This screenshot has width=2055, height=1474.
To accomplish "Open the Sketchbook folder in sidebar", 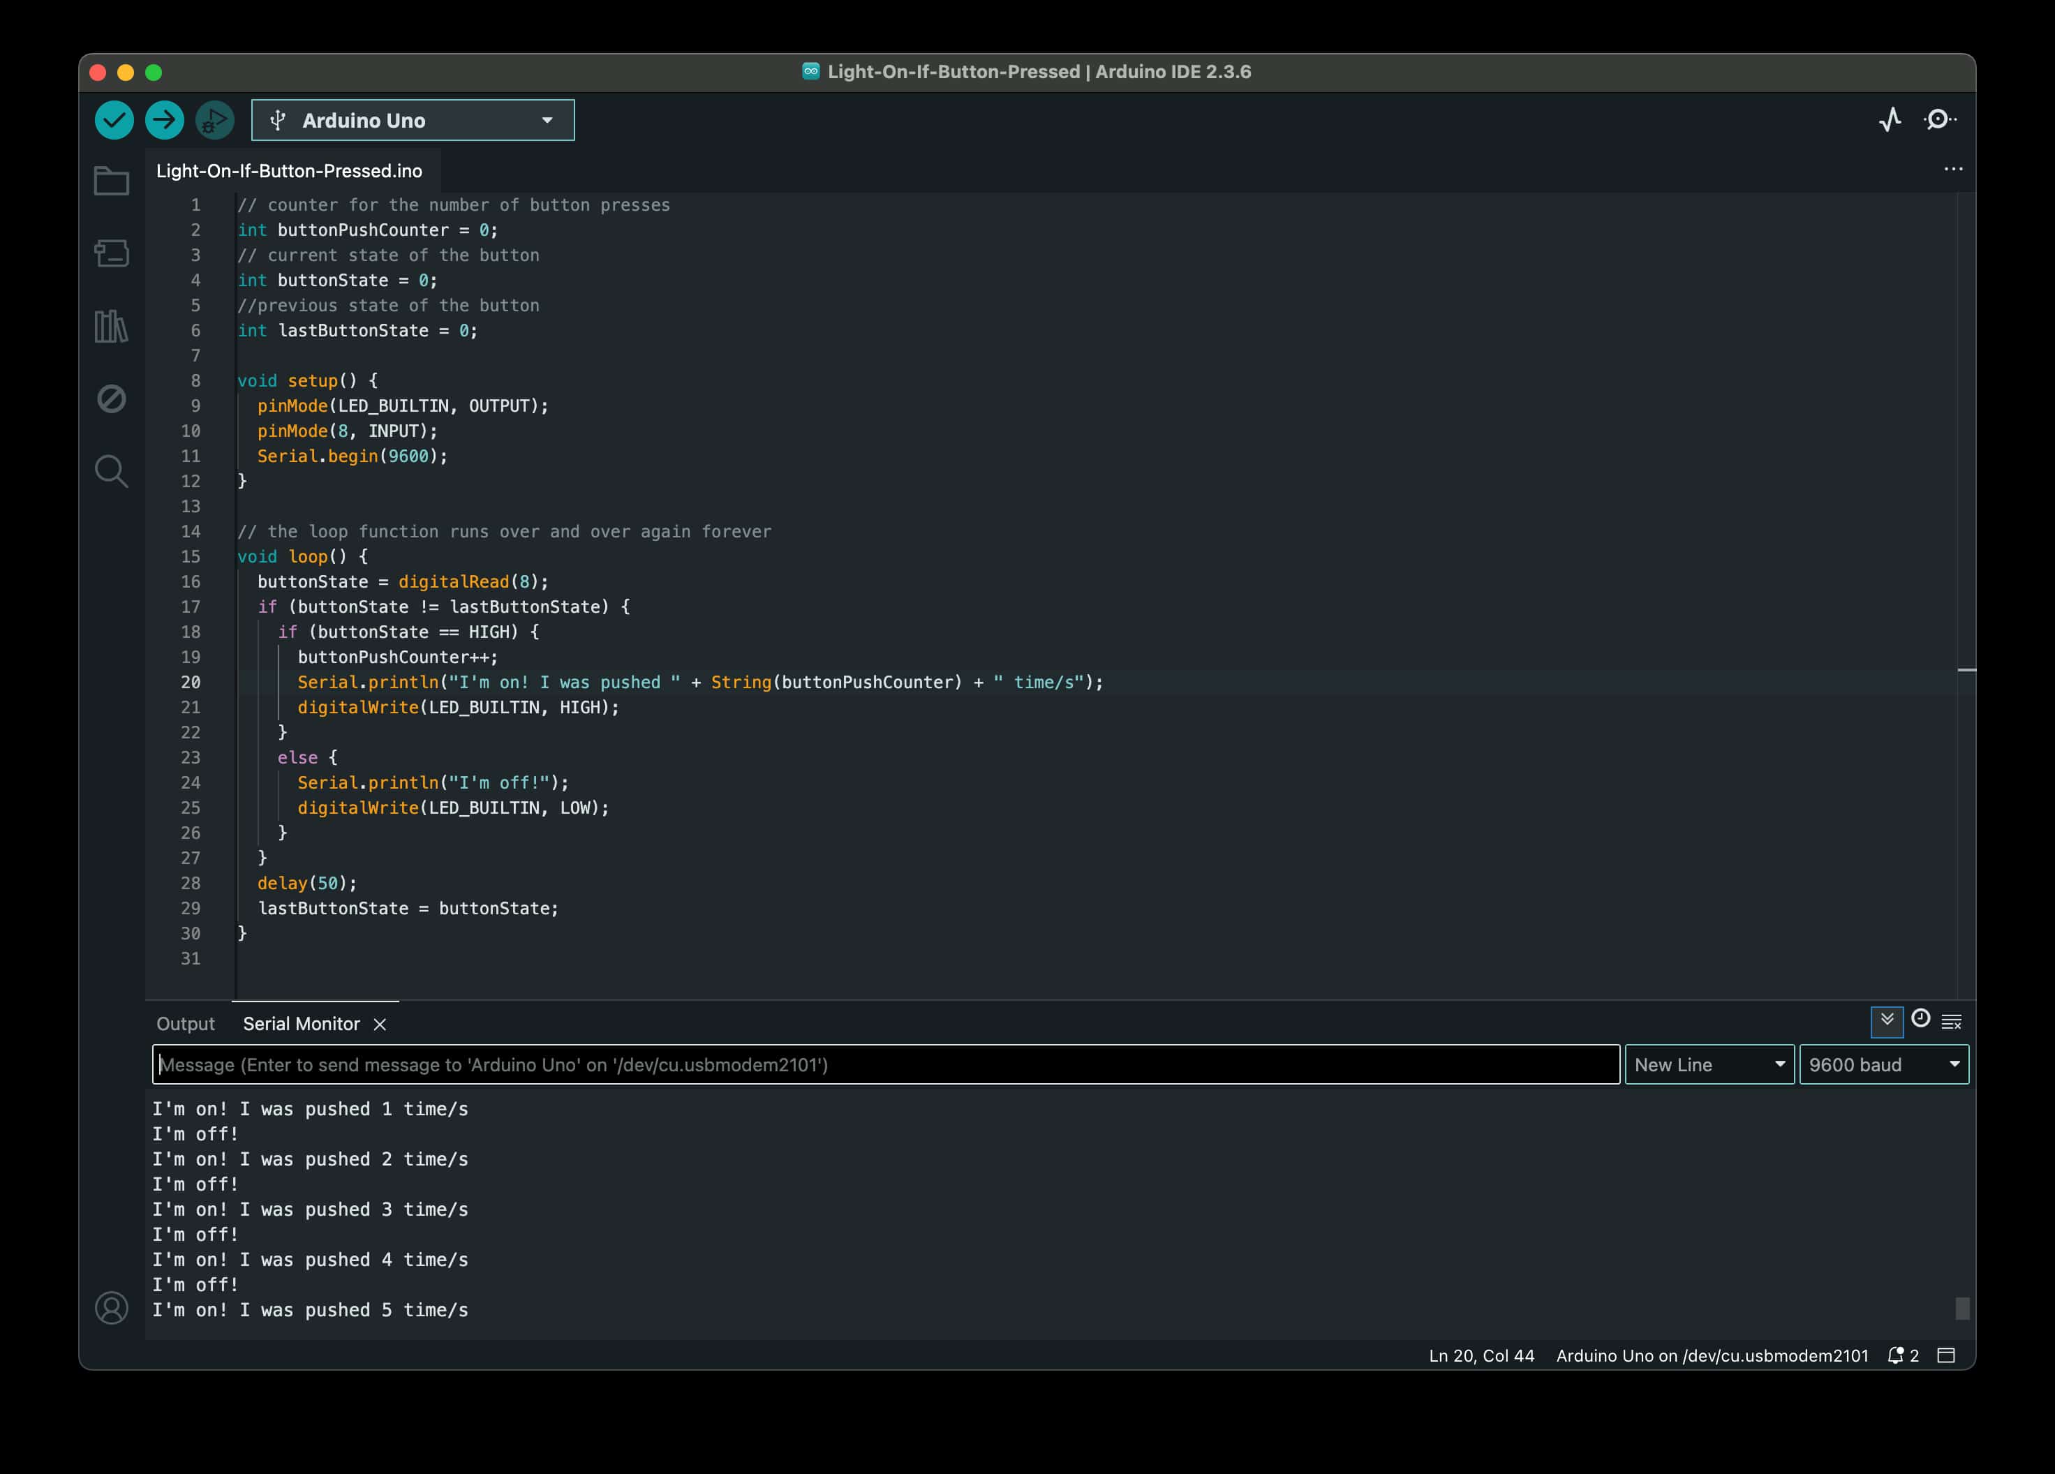I will click(112, 181).
